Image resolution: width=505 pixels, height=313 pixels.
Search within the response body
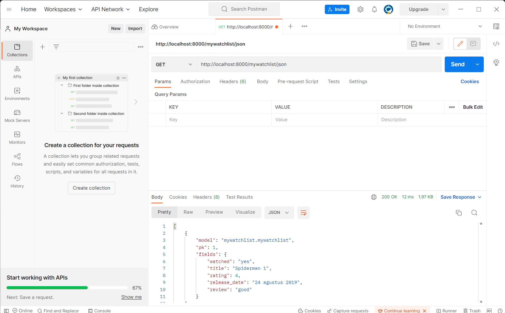(x=474, y=212)
